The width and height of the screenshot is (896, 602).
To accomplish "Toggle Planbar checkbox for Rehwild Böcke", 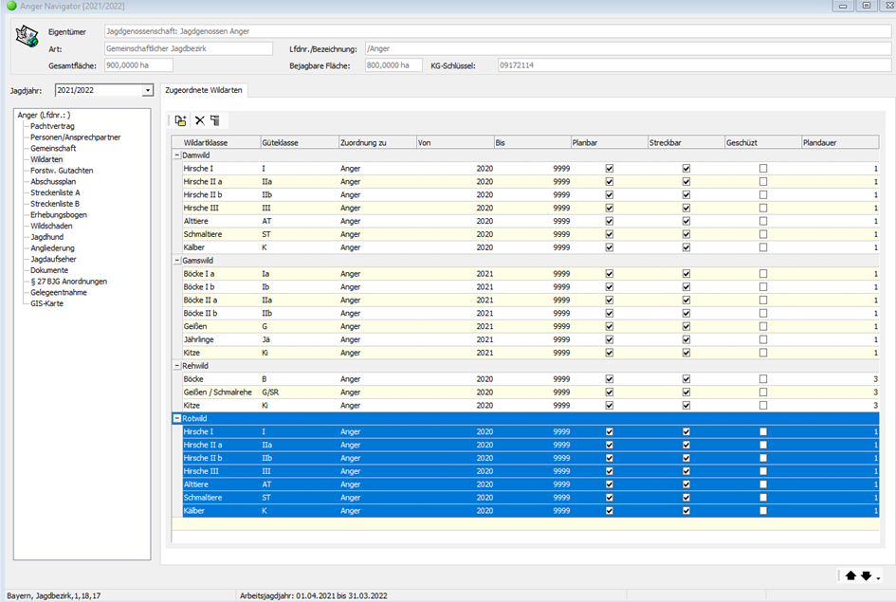I will click(x=610, y=378).
